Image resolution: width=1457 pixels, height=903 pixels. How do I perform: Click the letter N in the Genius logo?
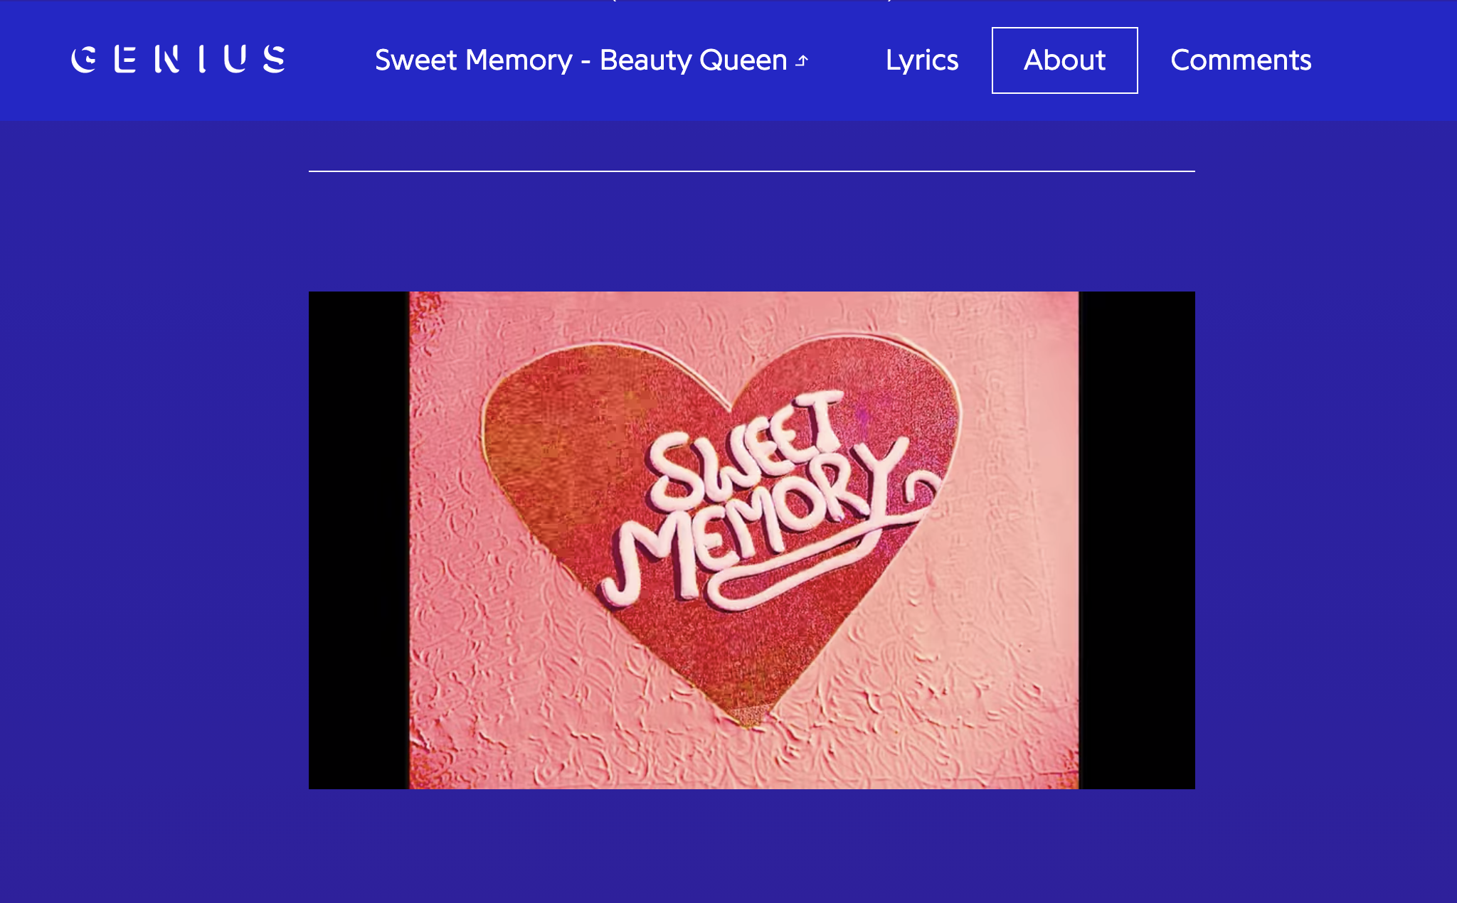[167, 60]
